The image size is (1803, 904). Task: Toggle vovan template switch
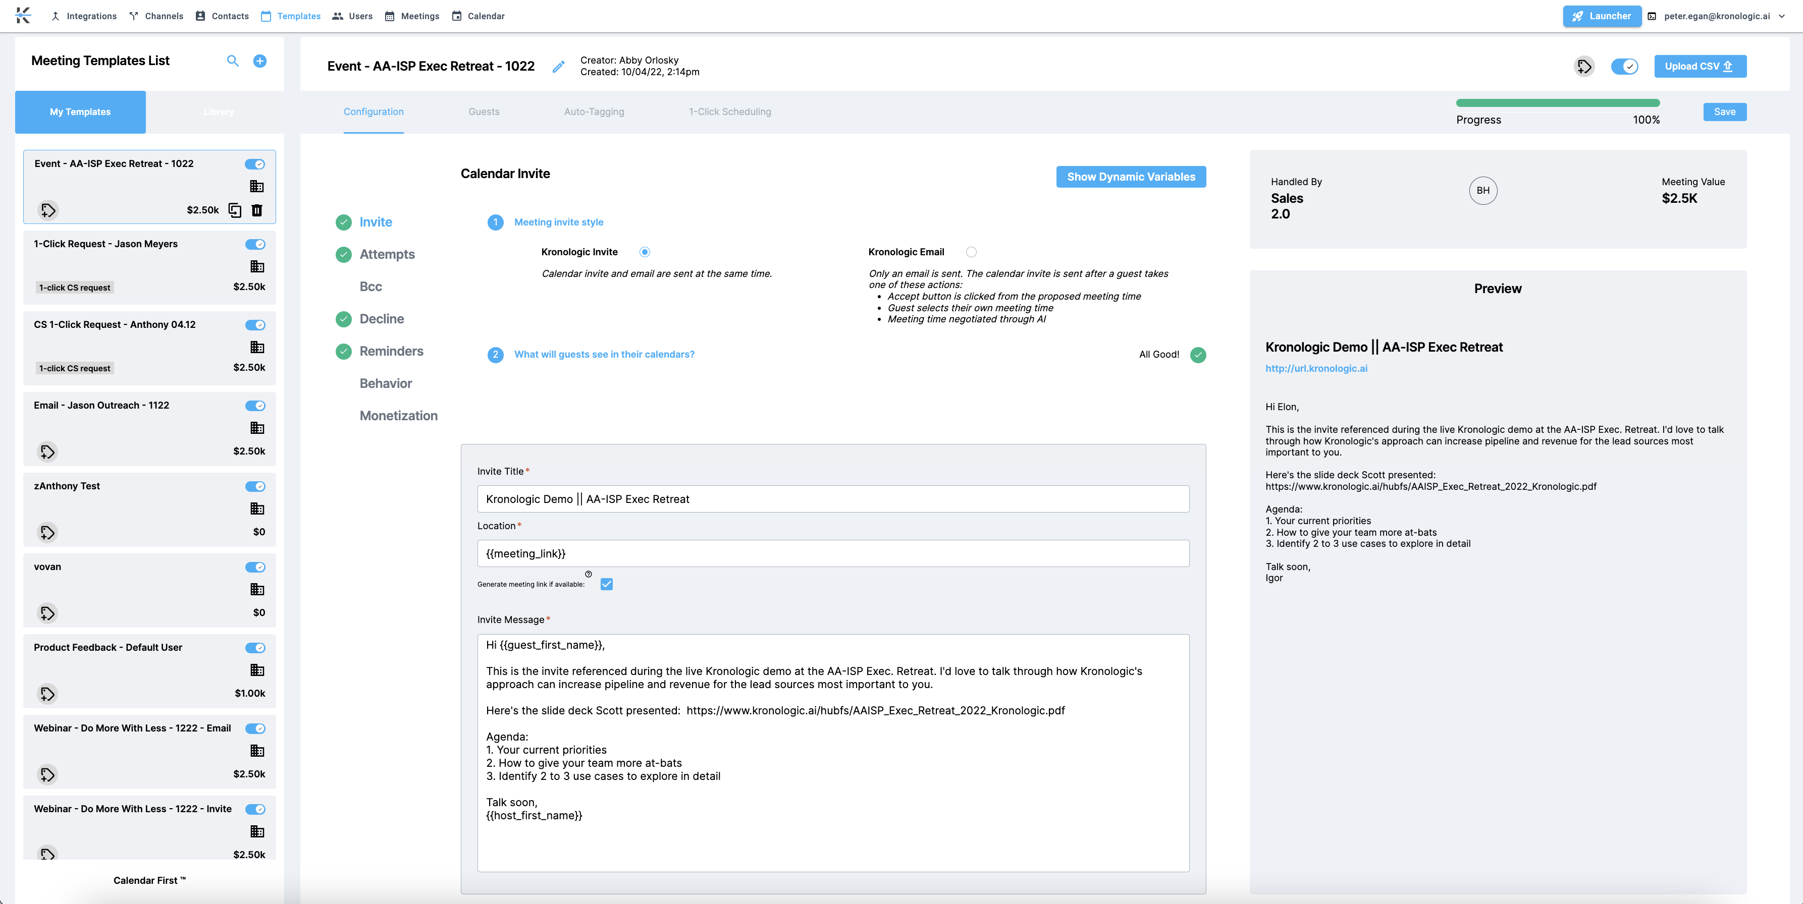pyautogui.click(x=255, y=567)
